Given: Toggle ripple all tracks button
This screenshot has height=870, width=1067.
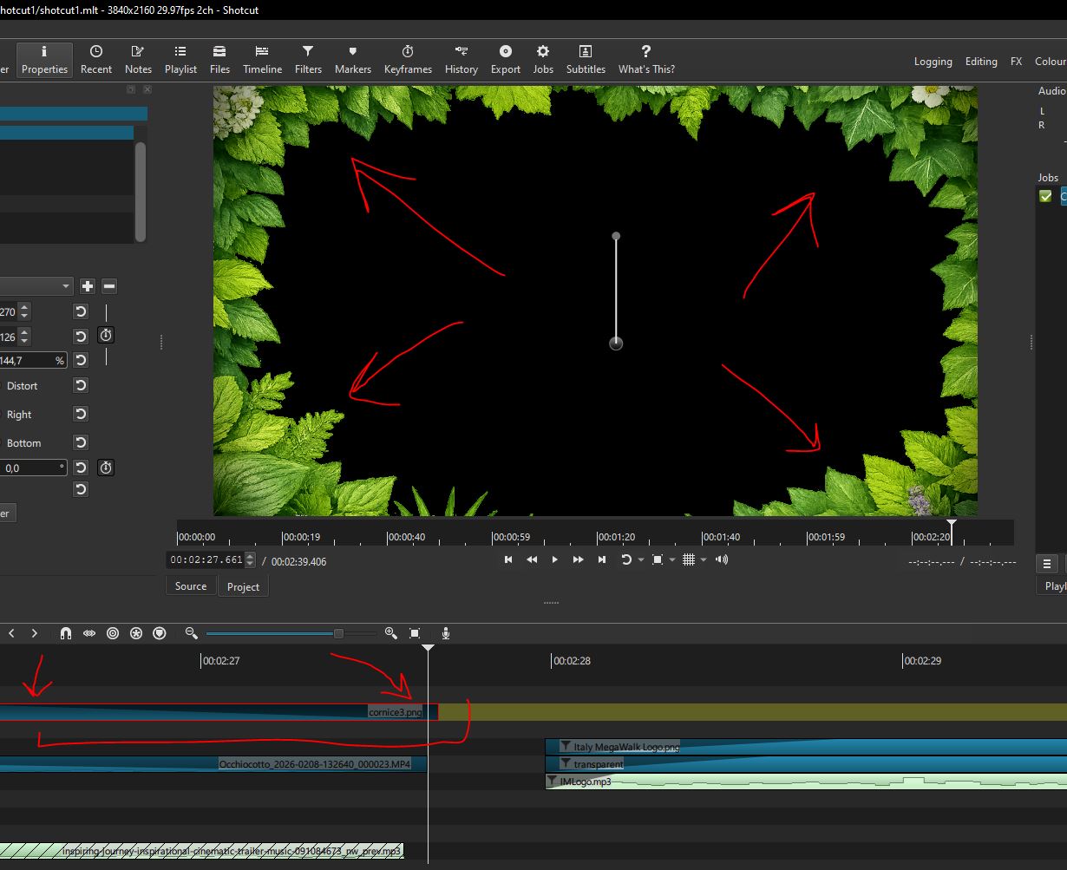Looking at the screenshot, I should tap(136, 634).
